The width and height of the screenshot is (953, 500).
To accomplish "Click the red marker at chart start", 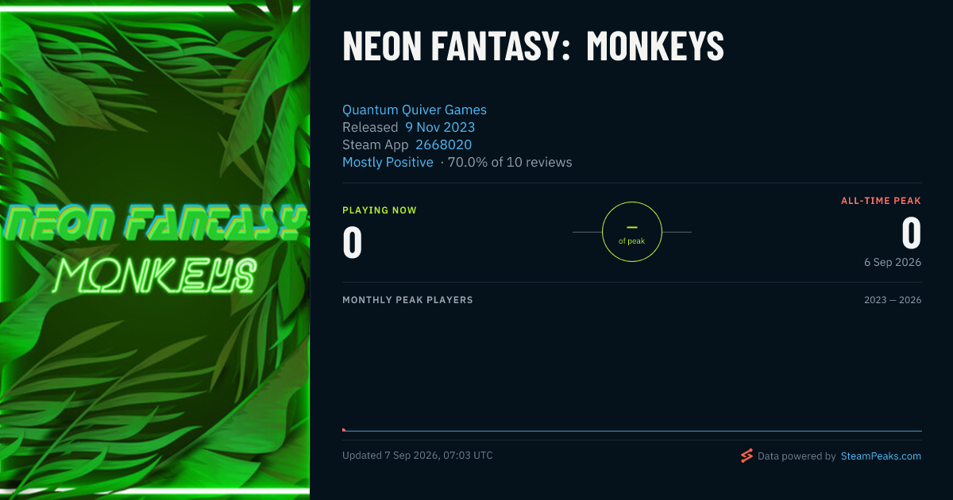I will click(x=344, y=429).
